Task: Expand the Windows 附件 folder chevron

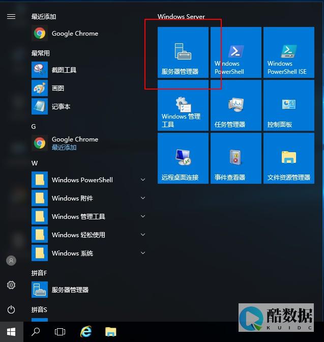Action: [143, 198]
